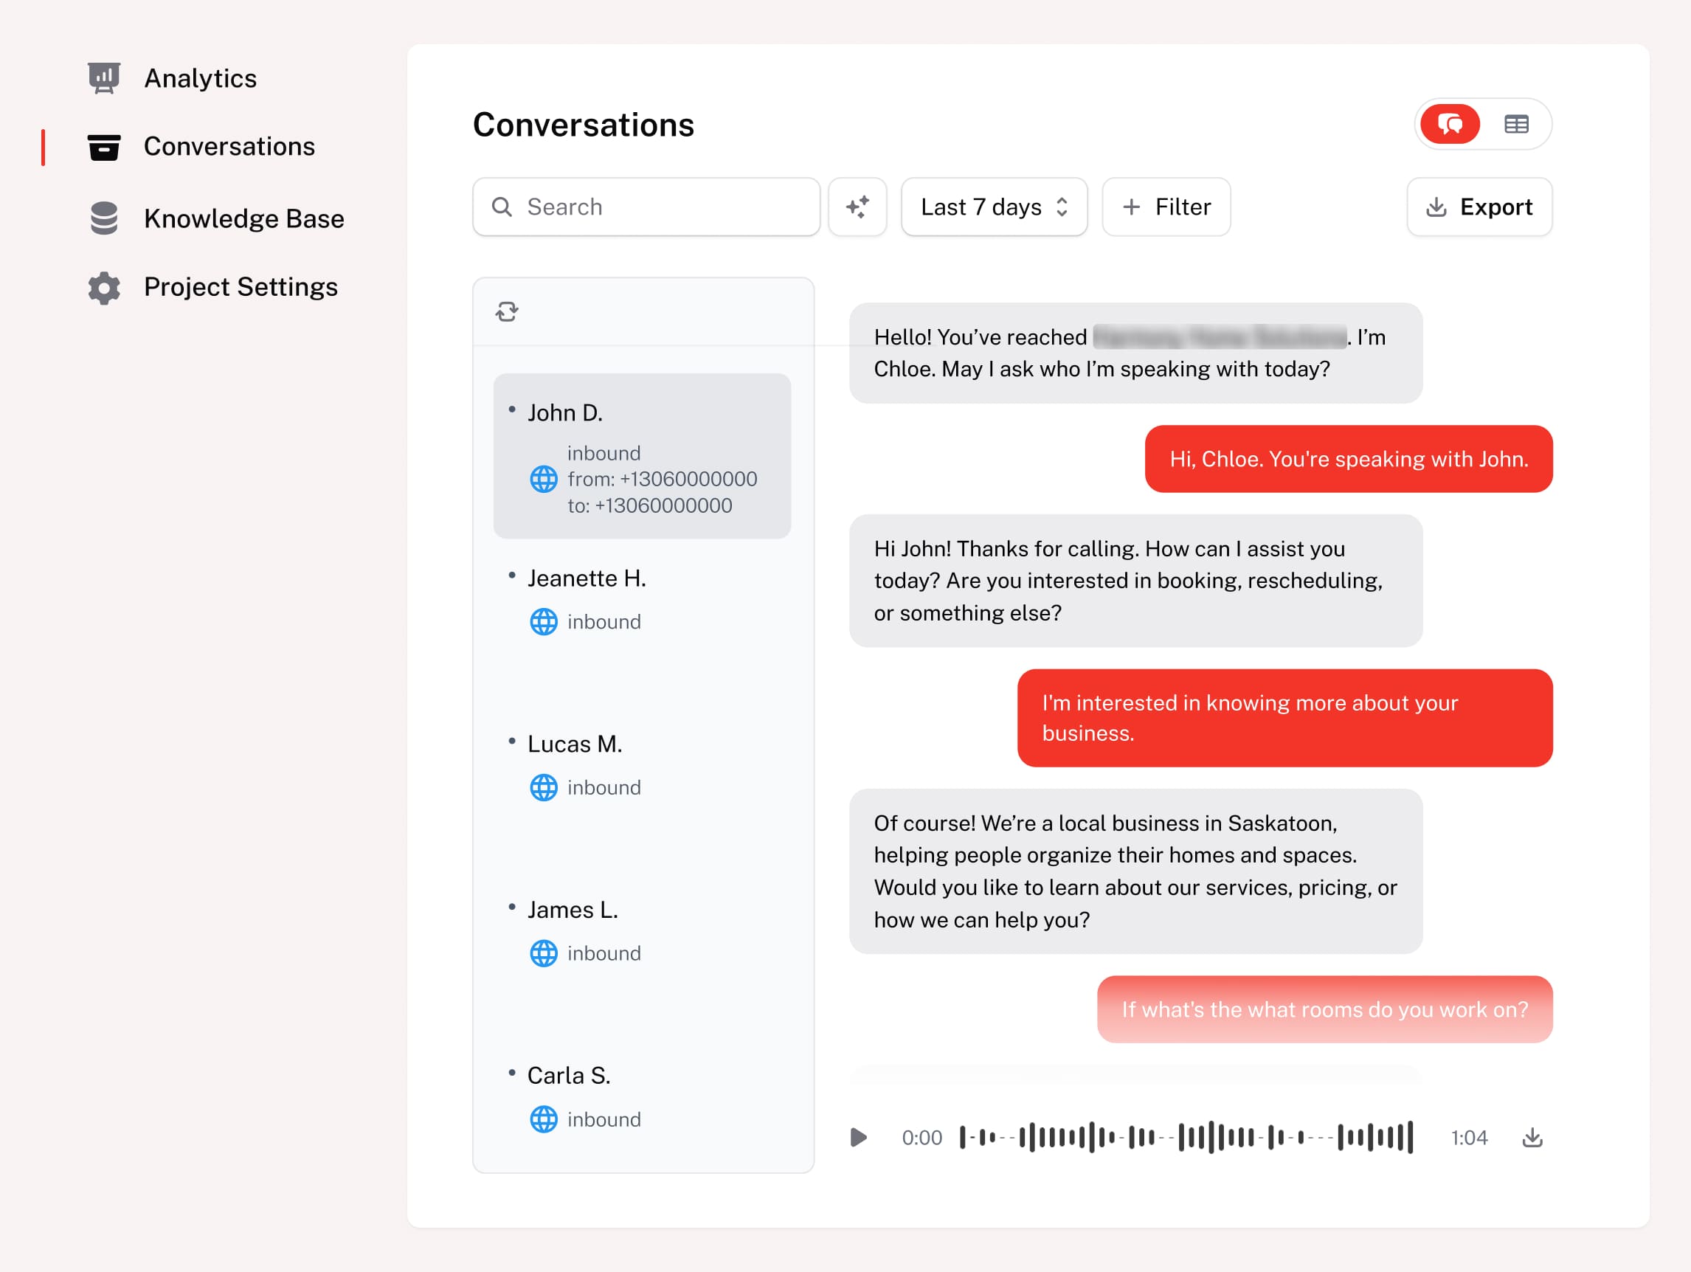The width and height of the screenshot is (1691, 1272).
Task: Switch to chat bubble view
Action: pos(1450,124)
